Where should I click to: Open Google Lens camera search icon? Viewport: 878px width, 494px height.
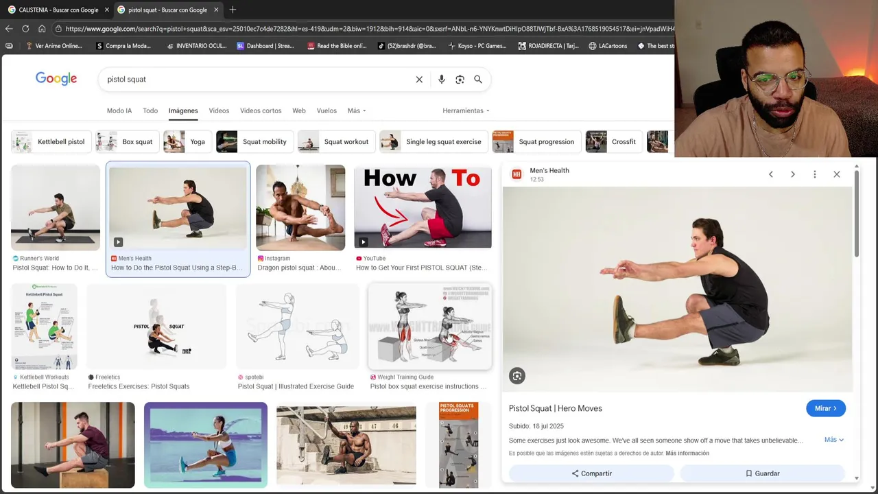coord(460,80)
